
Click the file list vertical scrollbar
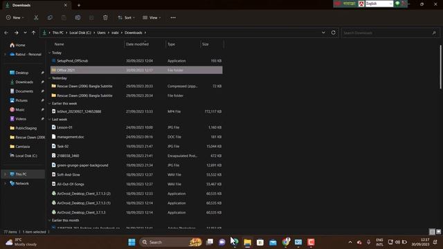[440, 67]
